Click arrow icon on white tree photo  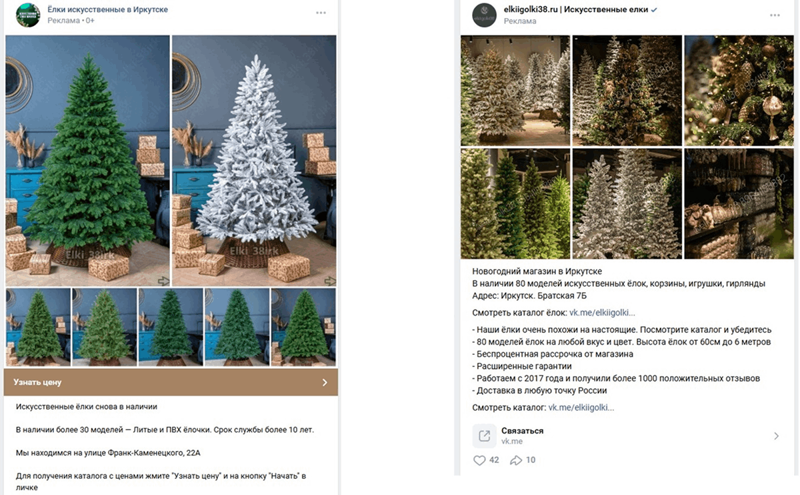click(x=329, y=281)
